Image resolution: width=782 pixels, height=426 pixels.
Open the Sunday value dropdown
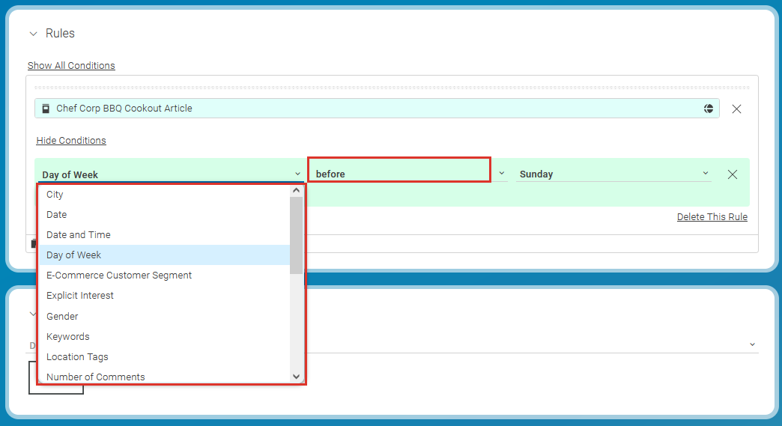(x=613, y=174)
